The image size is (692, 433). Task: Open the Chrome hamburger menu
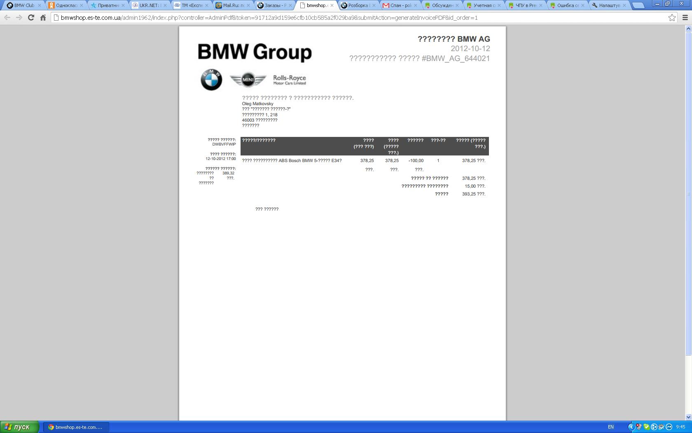(685, 18)
